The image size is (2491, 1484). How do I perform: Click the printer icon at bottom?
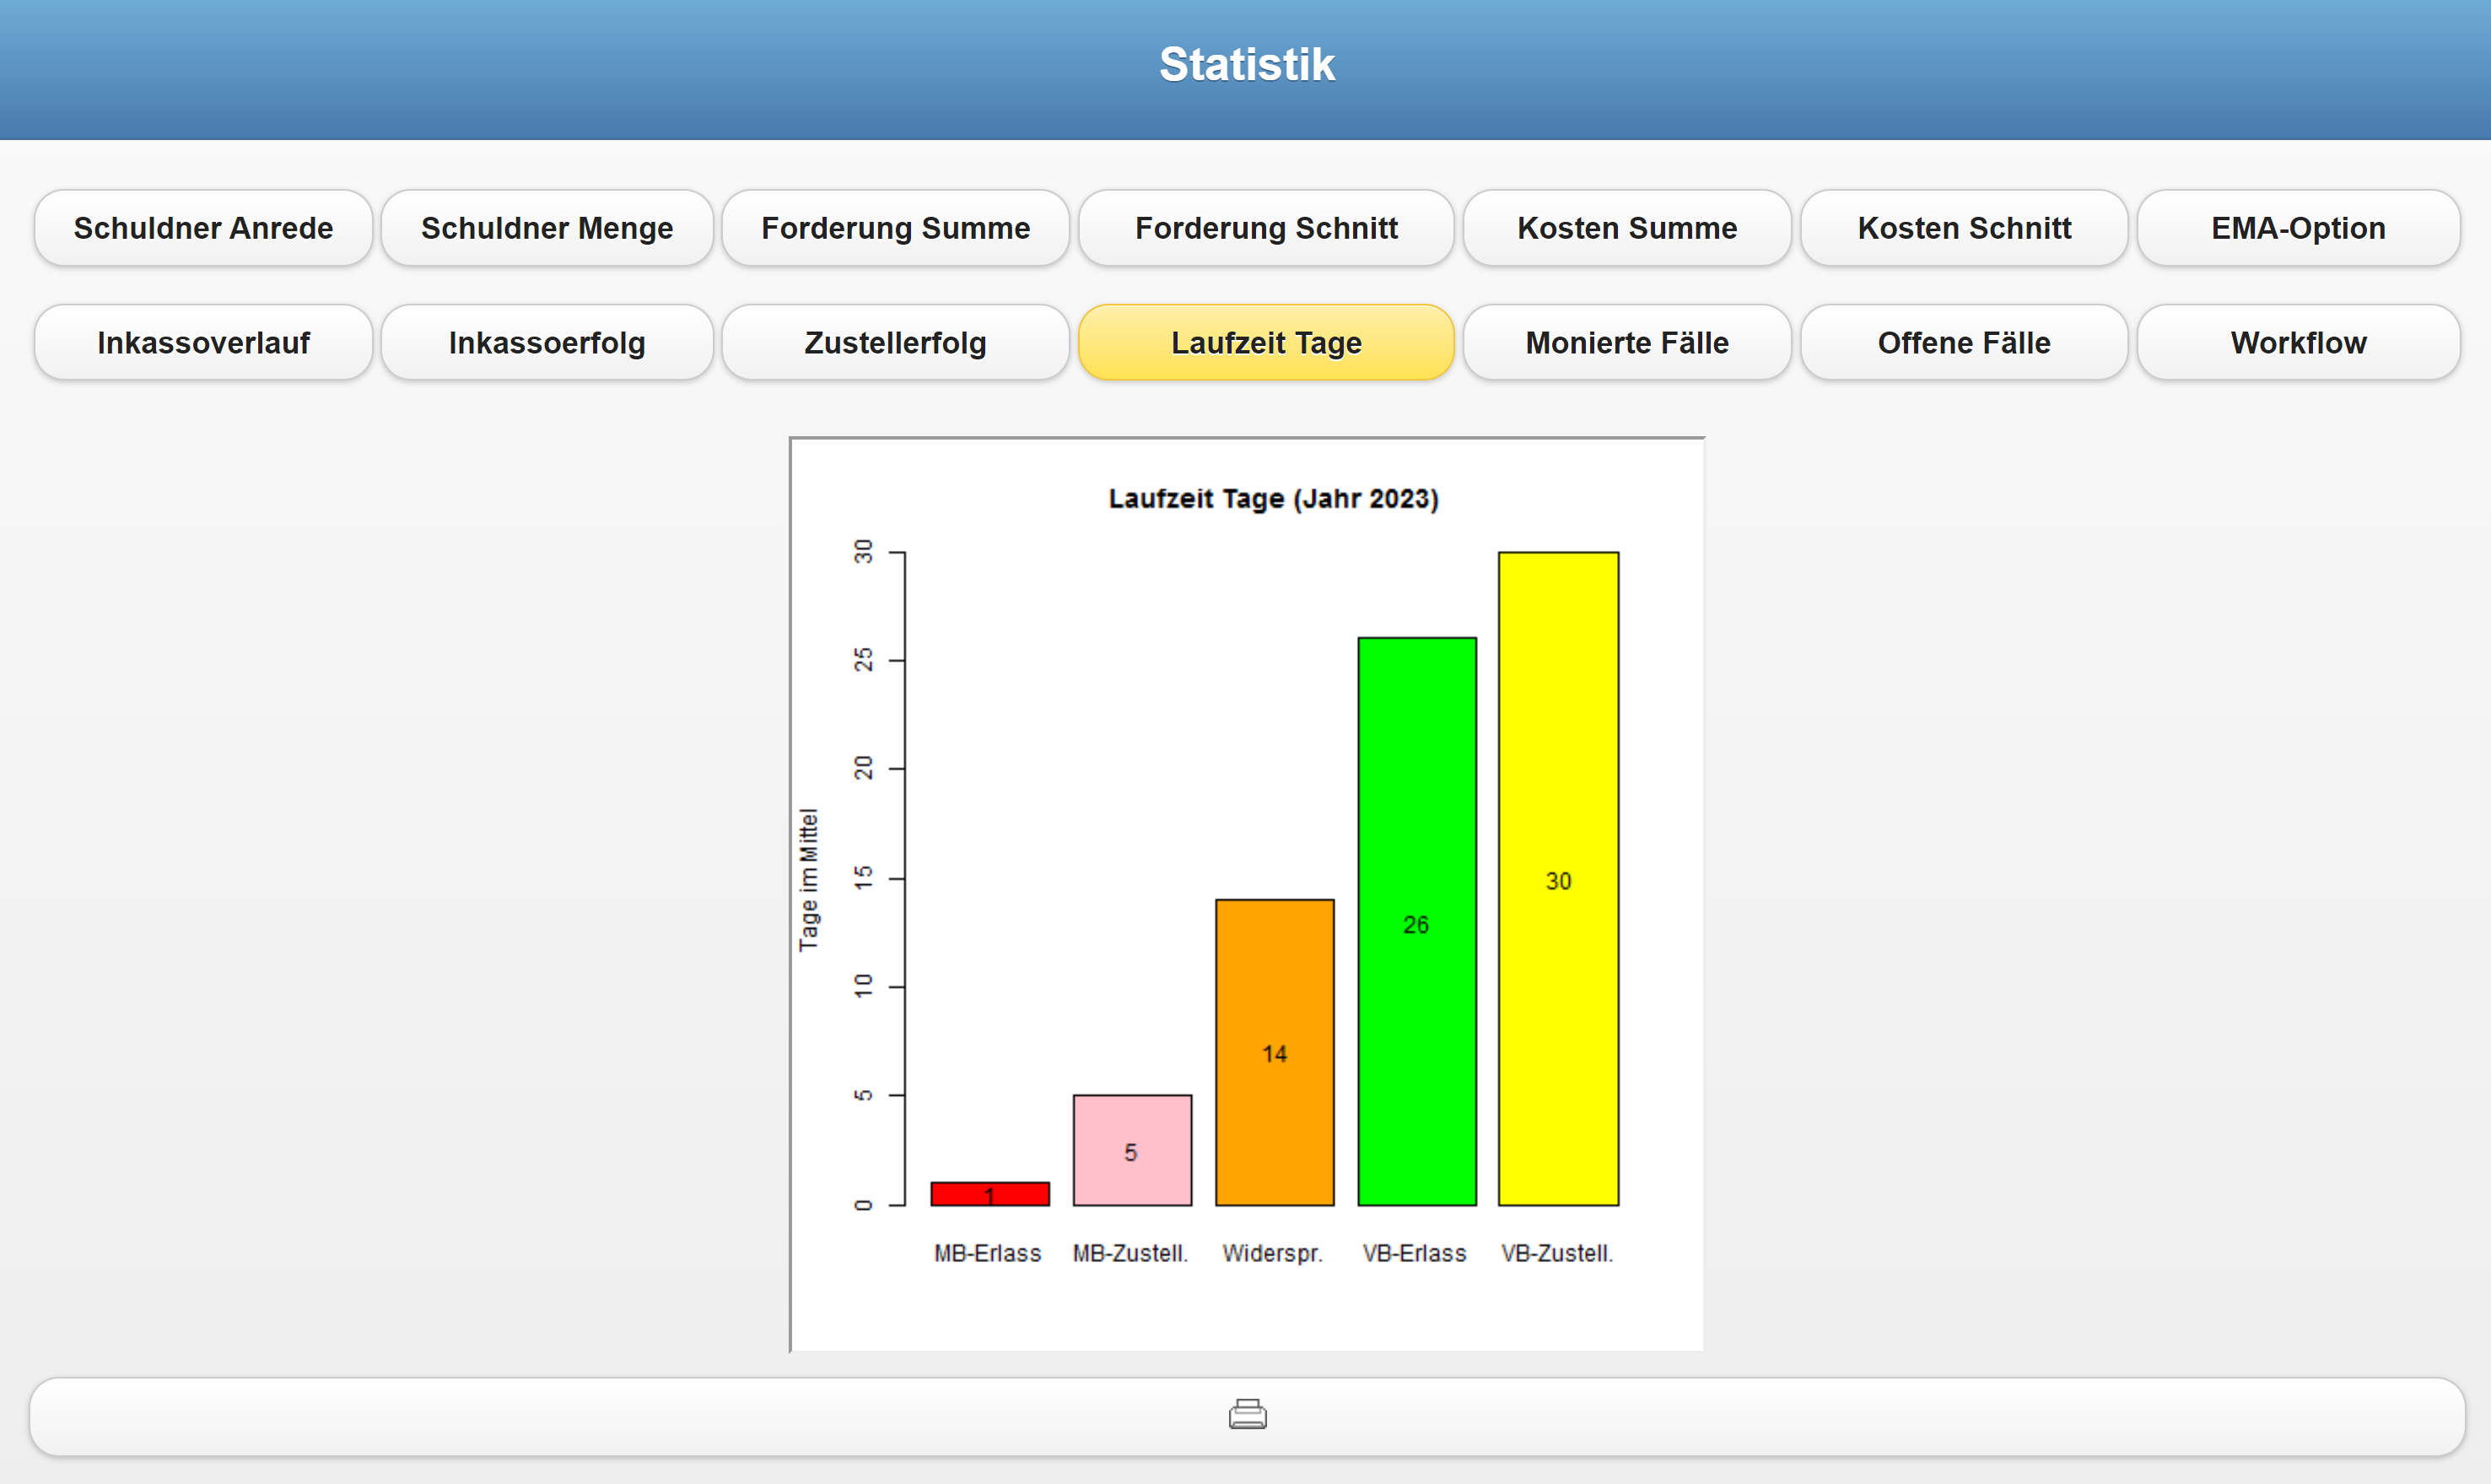[1247, 1415]
